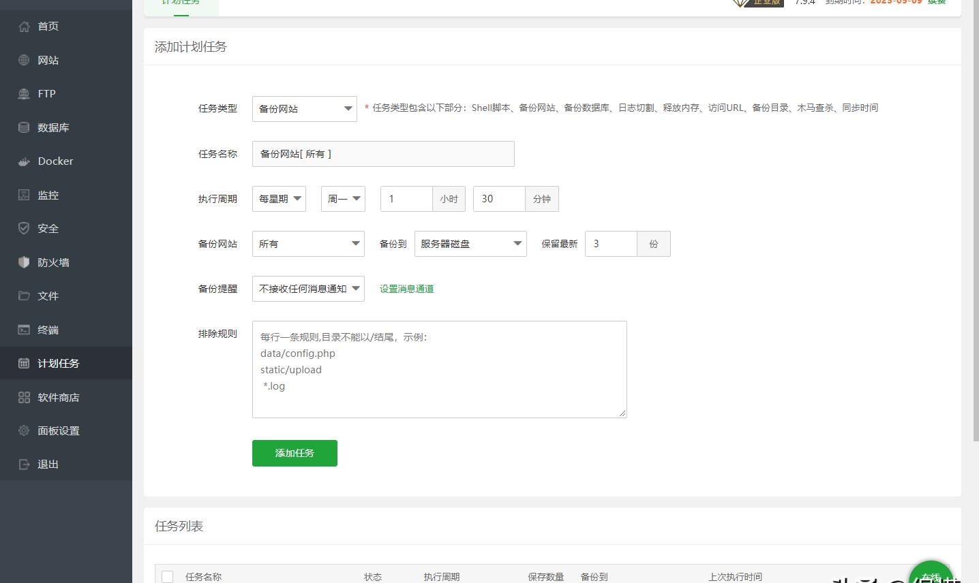Click the shield check icon beside 安全

[24, 228]
